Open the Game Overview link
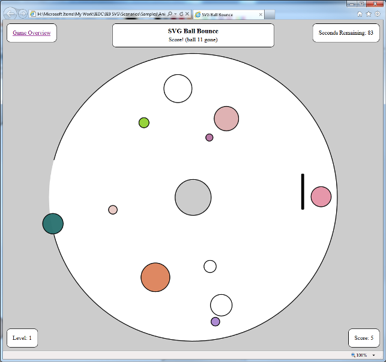 (x=31, y=33)
